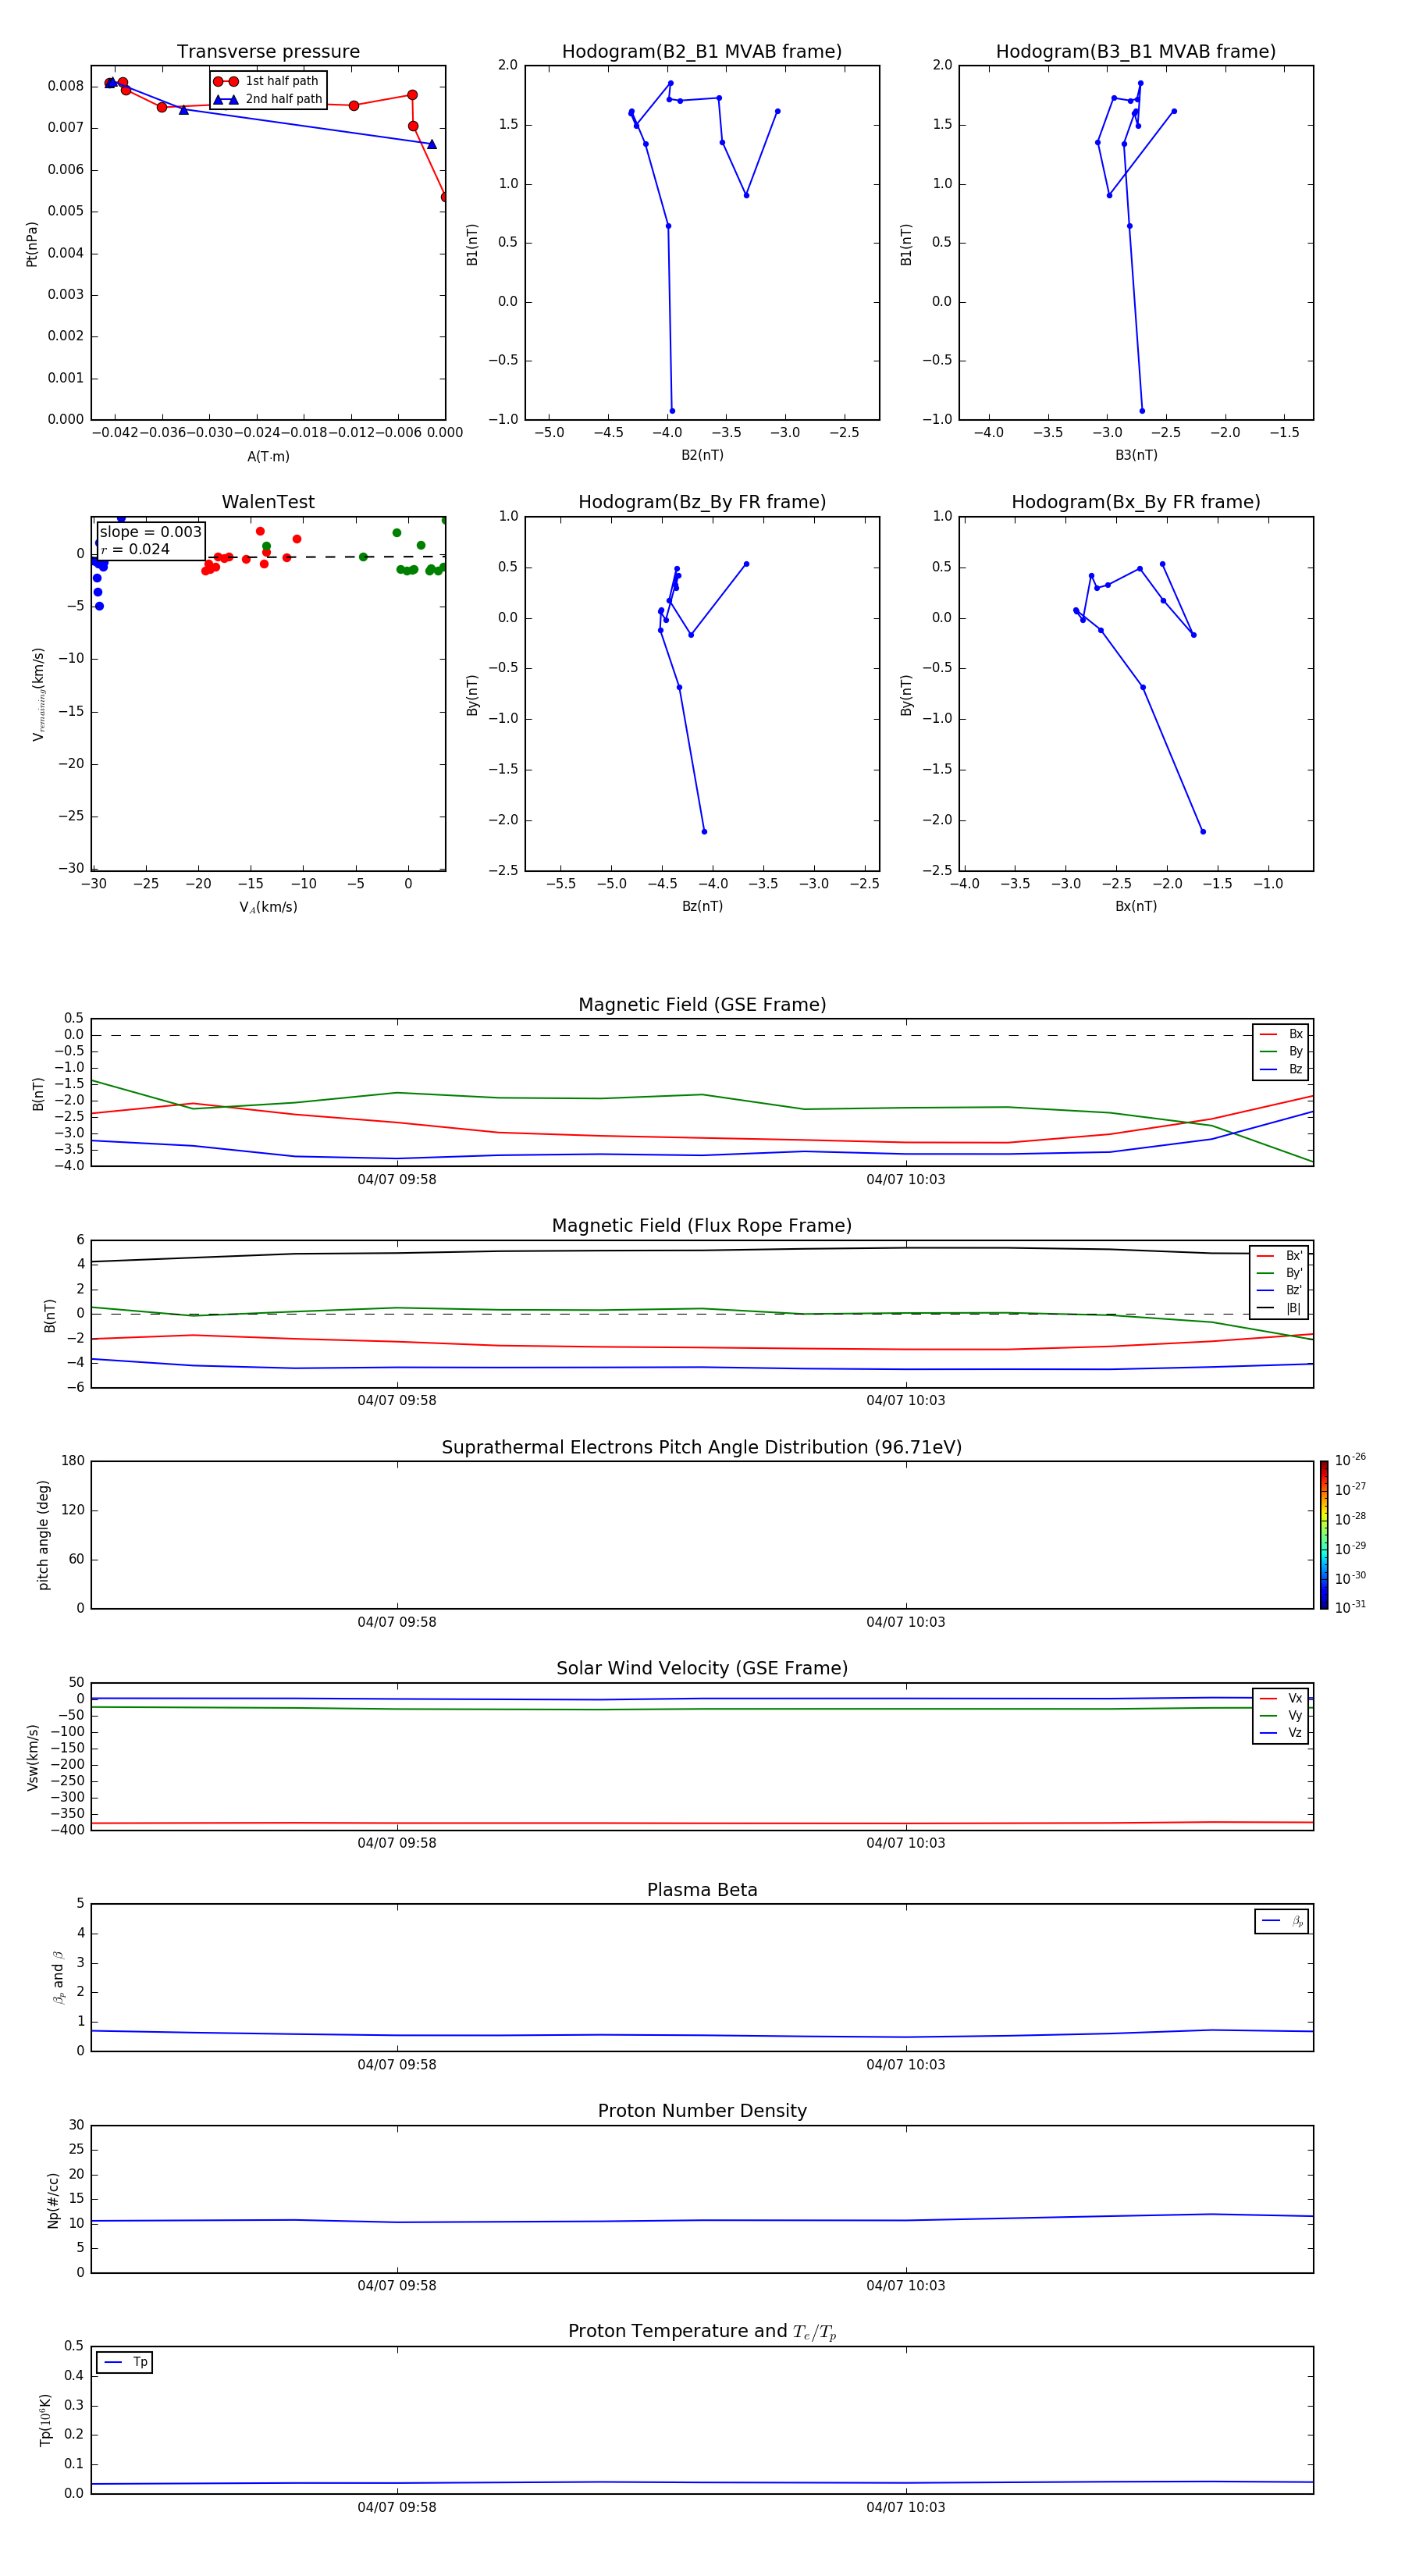
Task: Click the lowest data point in B2_B1 hodogram
Action: pos(672,411)
